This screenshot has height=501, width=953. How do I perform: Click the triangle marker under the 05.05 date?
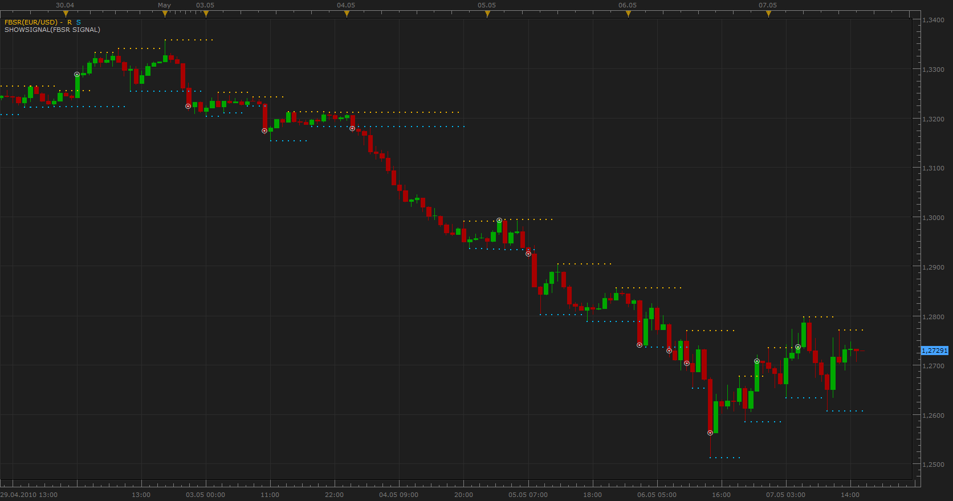click(487, 14)
